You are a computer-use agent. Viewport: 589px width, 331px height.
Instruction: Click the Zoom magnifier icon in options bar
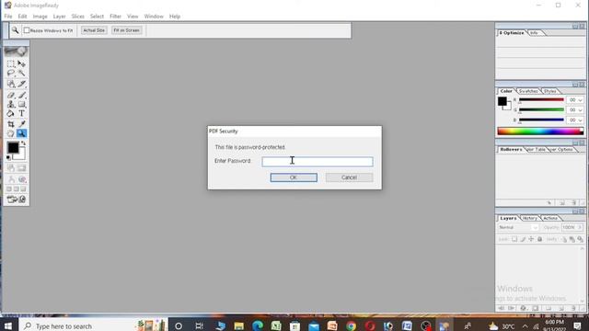click(15, 30)
